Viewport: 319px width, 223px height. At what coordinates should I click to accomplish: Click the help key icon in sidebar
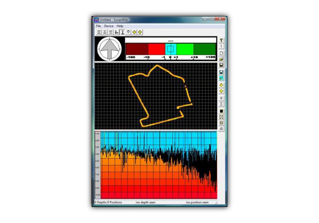(221, 40)
